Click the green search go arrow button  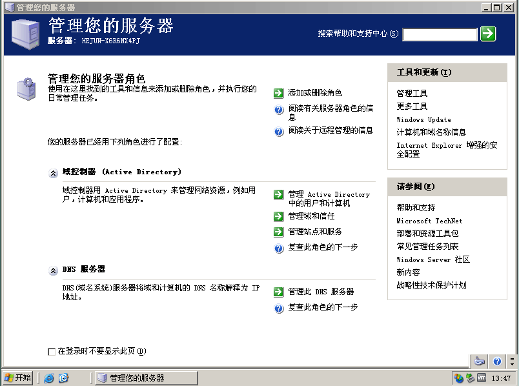tap(488, 34)
